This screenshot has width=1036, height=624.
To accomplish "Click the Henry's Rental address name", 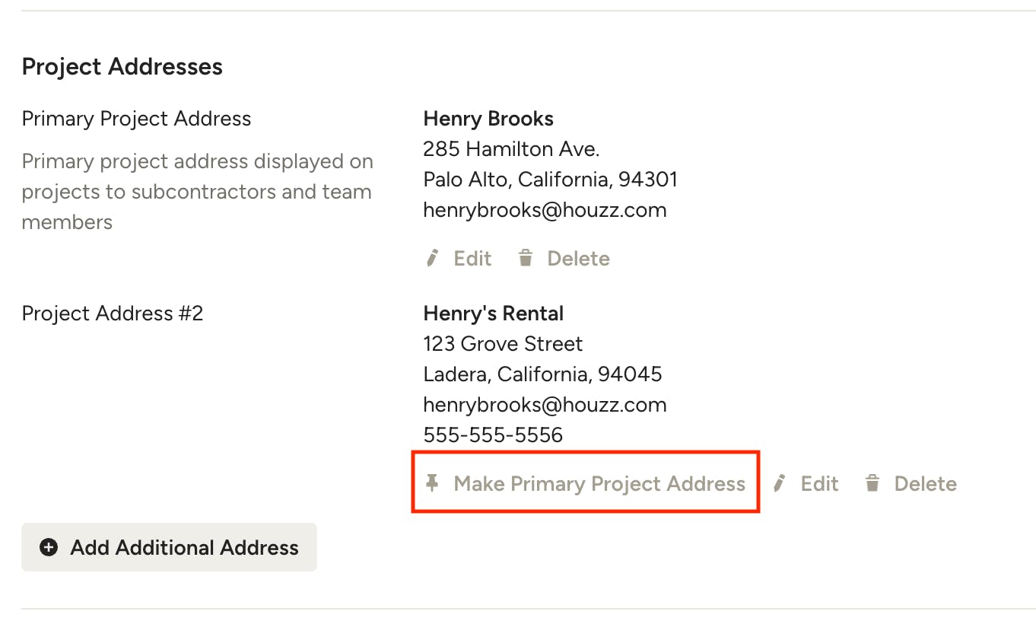I will (x=494, y=314).
